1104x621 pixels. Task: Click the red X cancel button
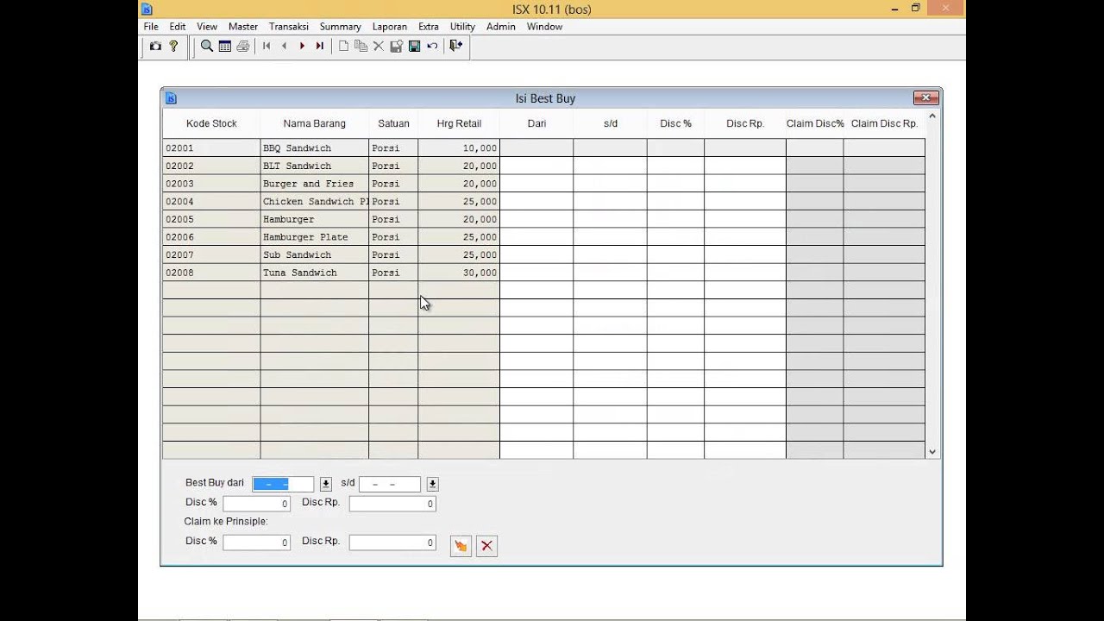tap(486, 545)
